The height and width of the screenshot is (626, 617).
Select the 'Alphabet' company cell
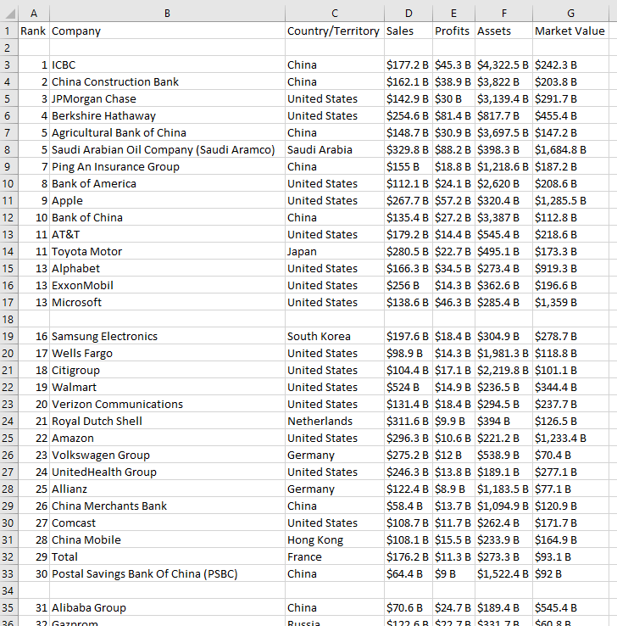point(167,268)
